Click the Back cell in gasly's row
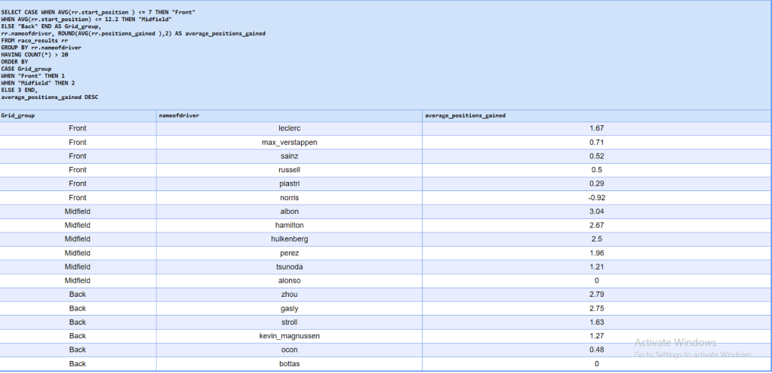772x373 pixels. point(78,308)
